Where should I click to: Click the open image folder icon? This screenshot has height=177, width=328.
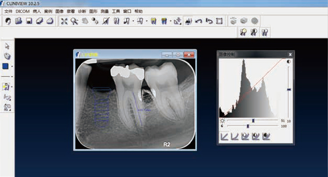18,21
